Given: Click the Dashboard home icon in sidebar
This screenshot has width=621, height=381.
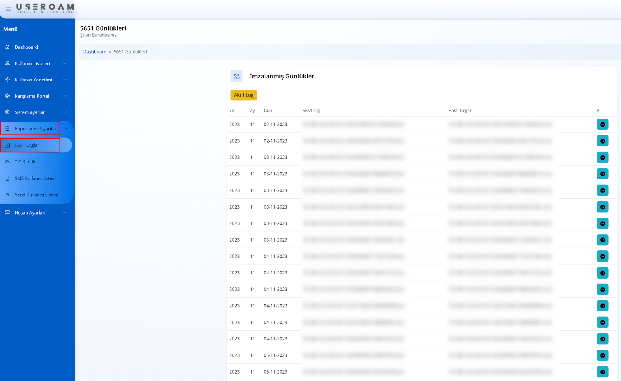Looking at the screenshot, I should click(x=7, y=47).
